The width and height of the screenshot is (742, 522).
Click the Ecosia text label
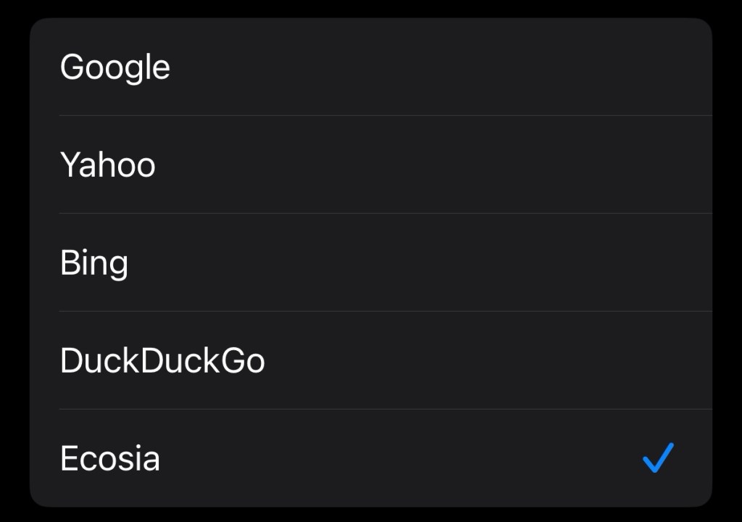[x=110, y=458]
